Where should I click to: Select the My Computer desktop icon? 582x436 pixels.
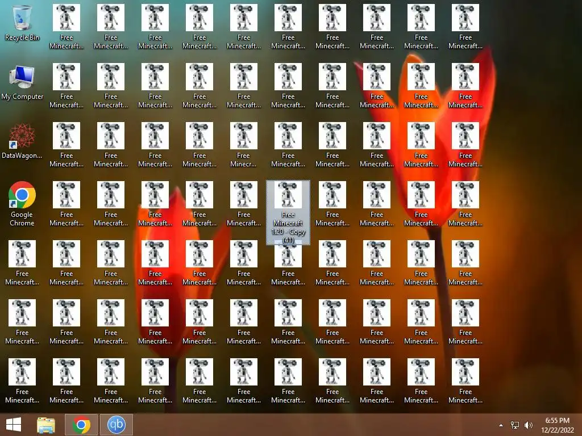[22, 82]
